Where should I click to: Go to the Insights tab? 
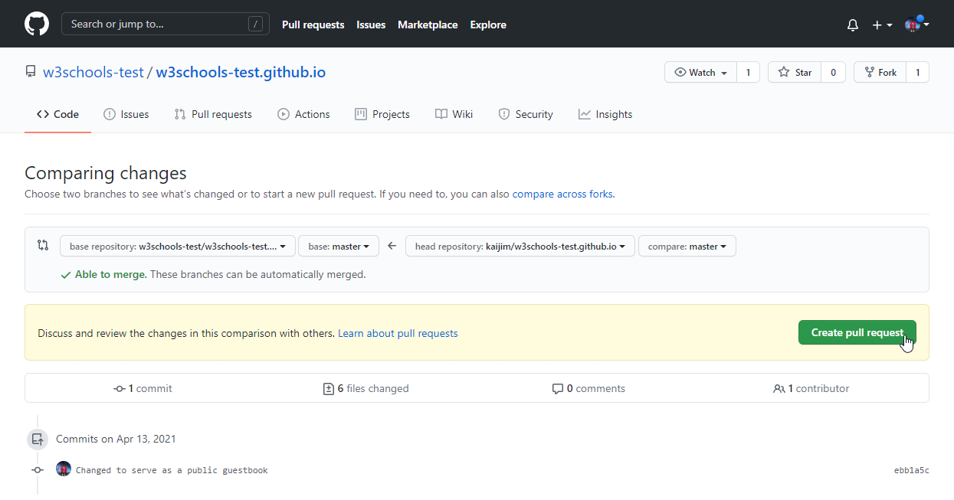coord(605,114)
